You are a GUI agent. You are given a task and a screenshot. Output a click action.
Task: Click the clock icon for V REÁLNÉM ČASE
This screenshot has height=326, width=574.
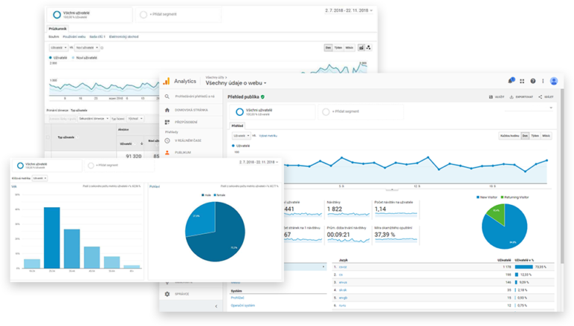tap(167, 141)
